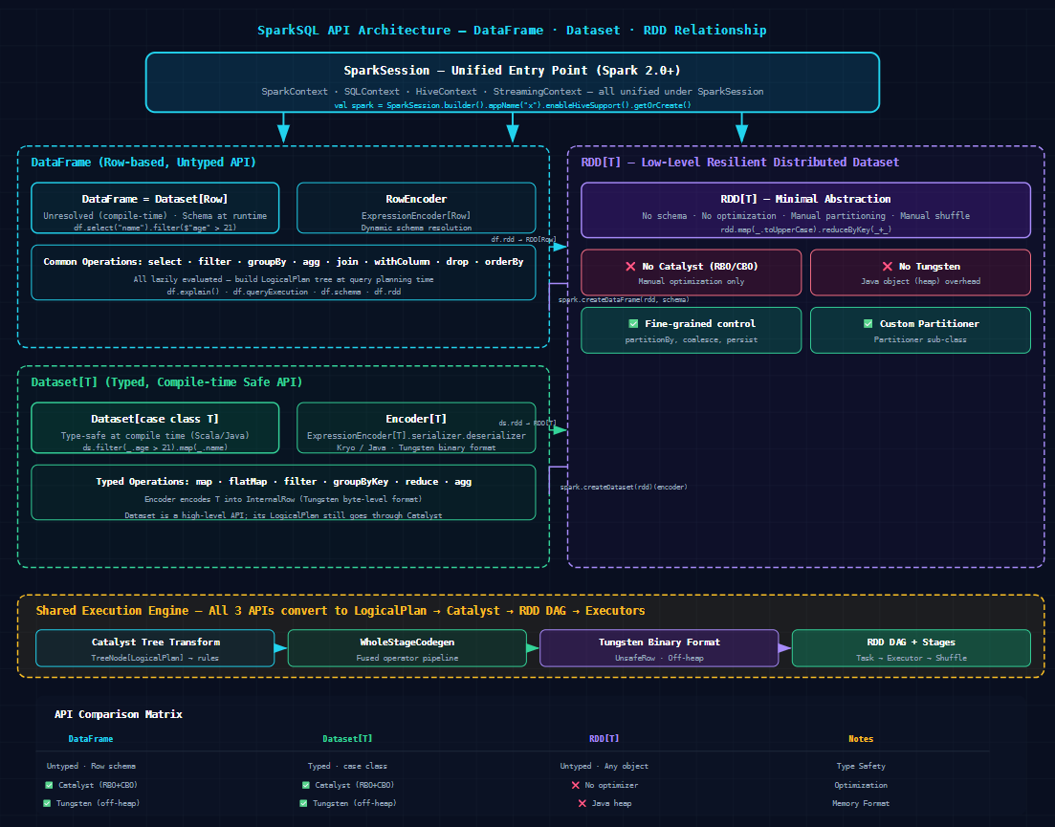Click the red X beside No Tungsten

[888, 266]
